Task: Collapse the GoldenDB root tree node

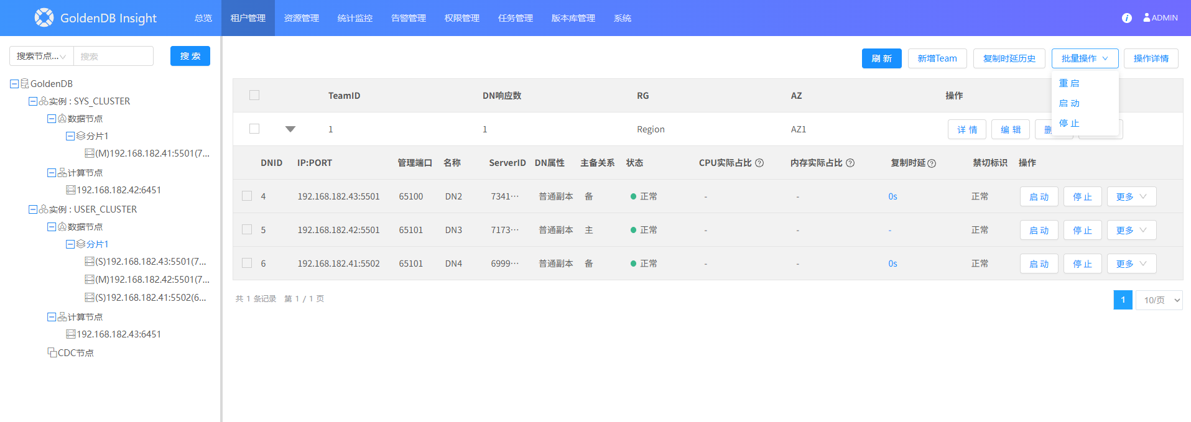Action: point(14,83)
